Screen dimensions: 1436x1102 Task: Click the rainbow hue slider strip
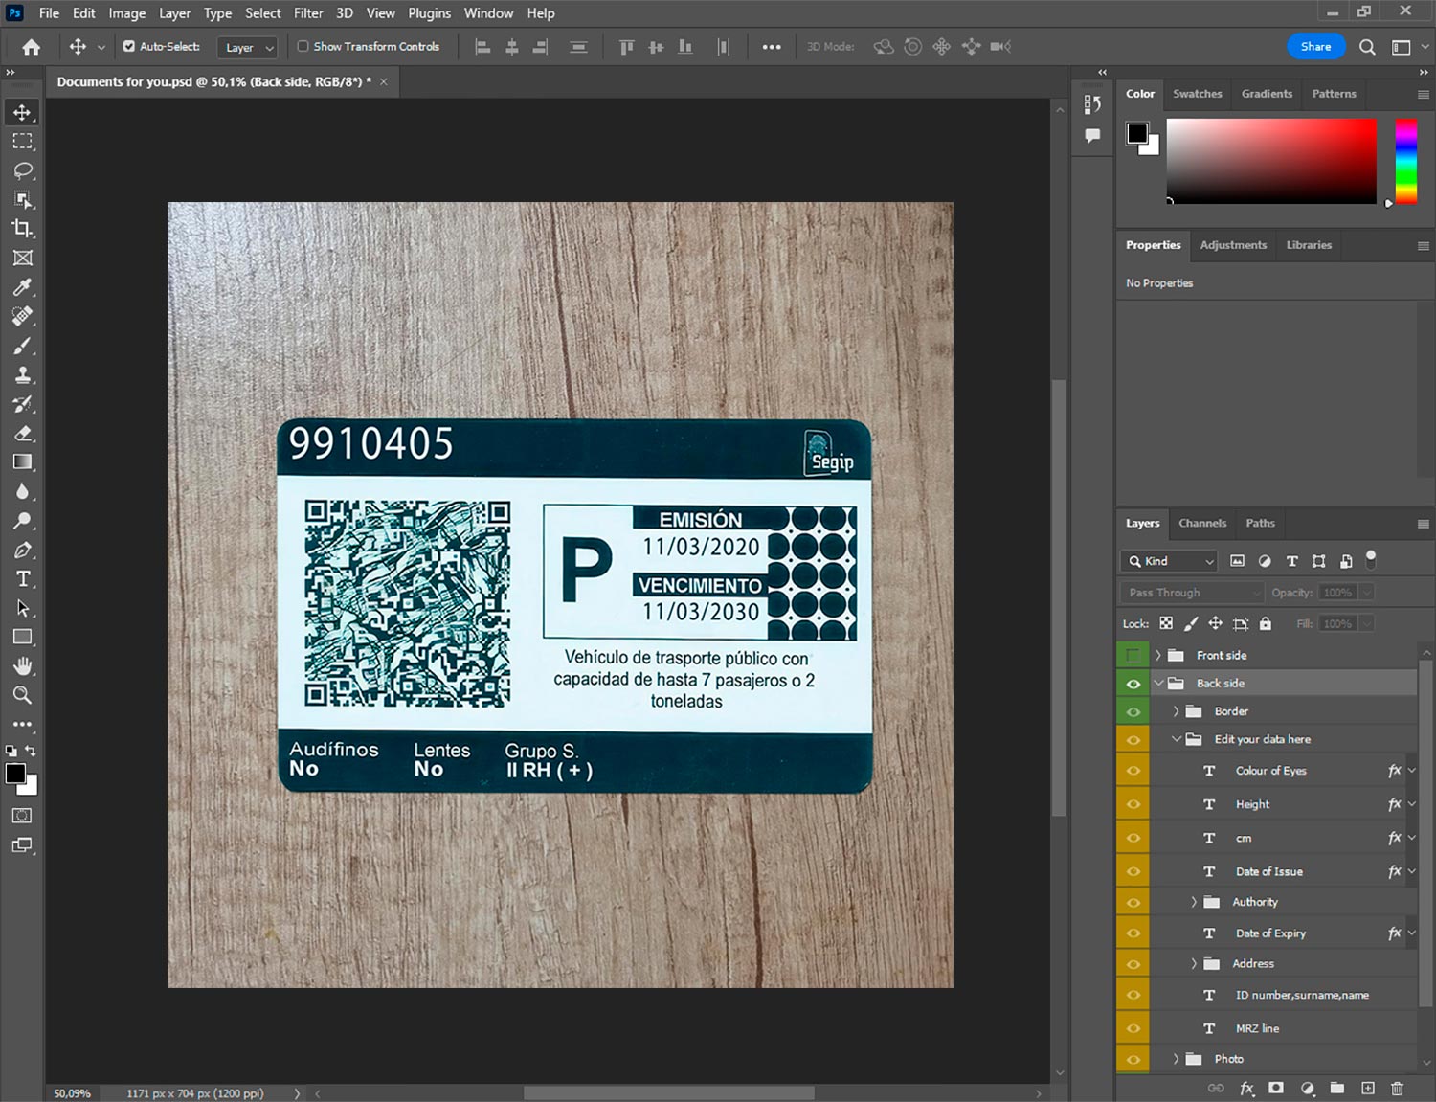point(1405,161)
